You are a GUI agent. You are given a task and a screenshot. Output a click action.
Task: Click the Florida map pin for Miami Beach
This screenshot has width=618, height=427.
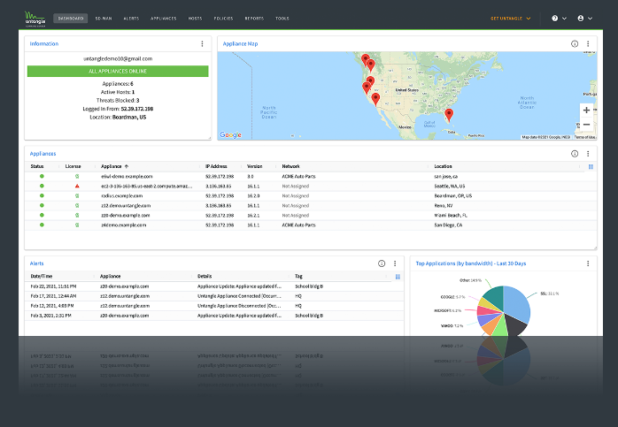[x=449, y=115]
